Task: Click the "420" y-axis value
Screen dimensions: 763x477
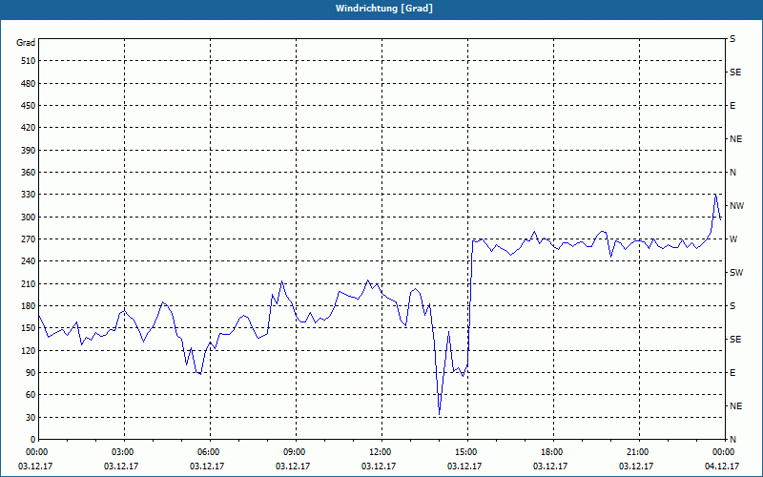Action: point(28,128)
